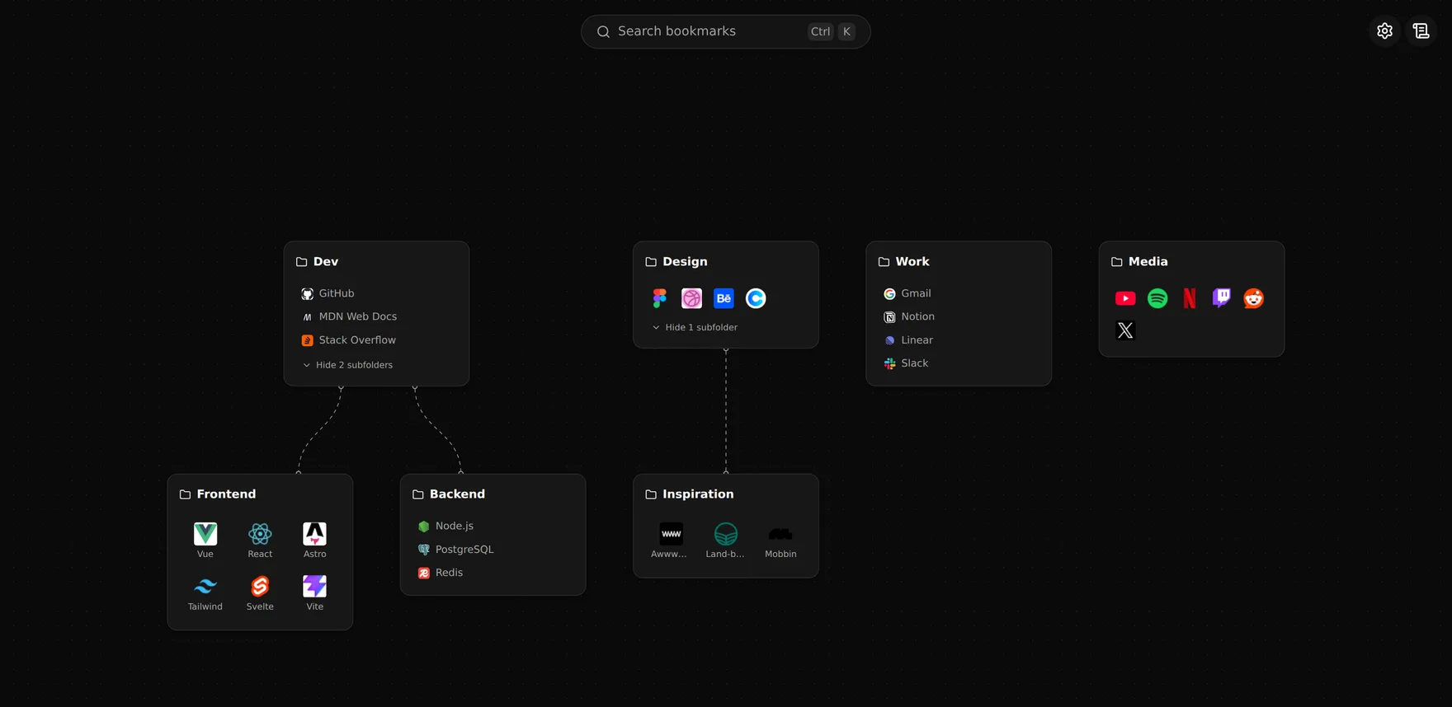Open the Dribbble icon in Design
The width and height of the screenshot is (1452, 707).
tap(691, 298)
